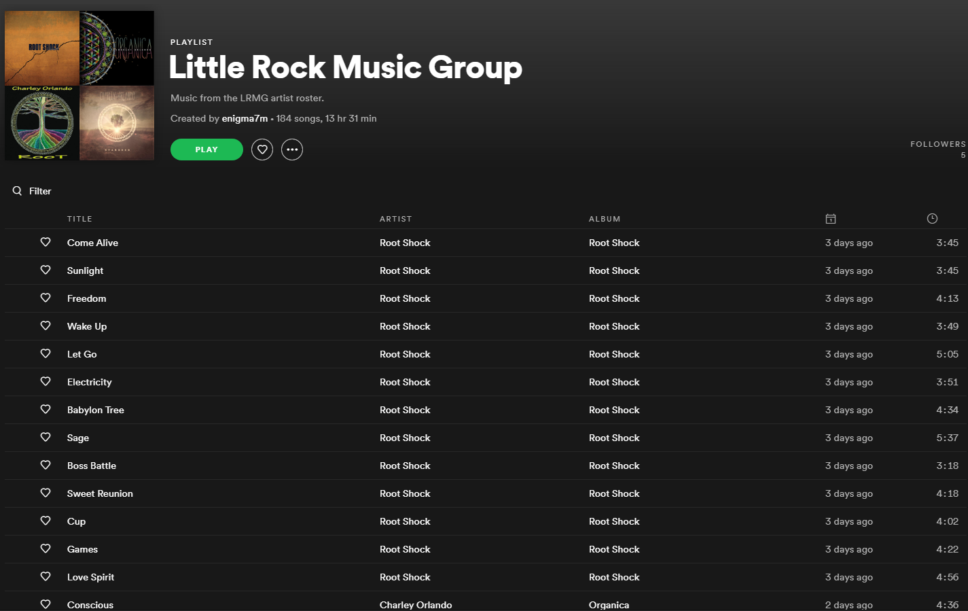Viewport: 968px width, 611px height.
Task: Click the Filter search magnifier icon
Action: [x=17, y=191]
